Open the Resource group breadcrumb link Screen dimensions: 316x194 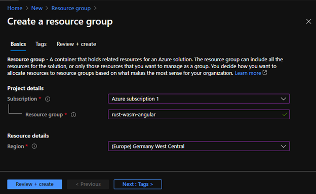click(x=71, y=8)
